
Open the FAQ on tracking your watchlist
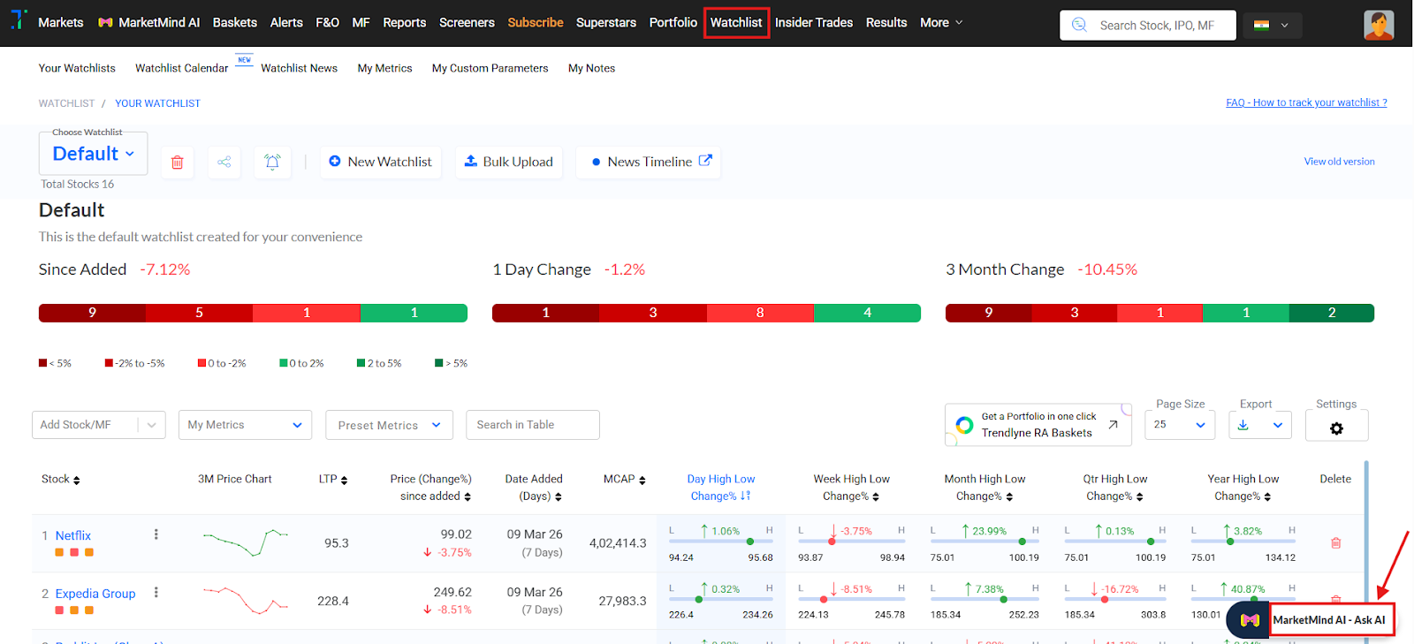coord(1306,102)
